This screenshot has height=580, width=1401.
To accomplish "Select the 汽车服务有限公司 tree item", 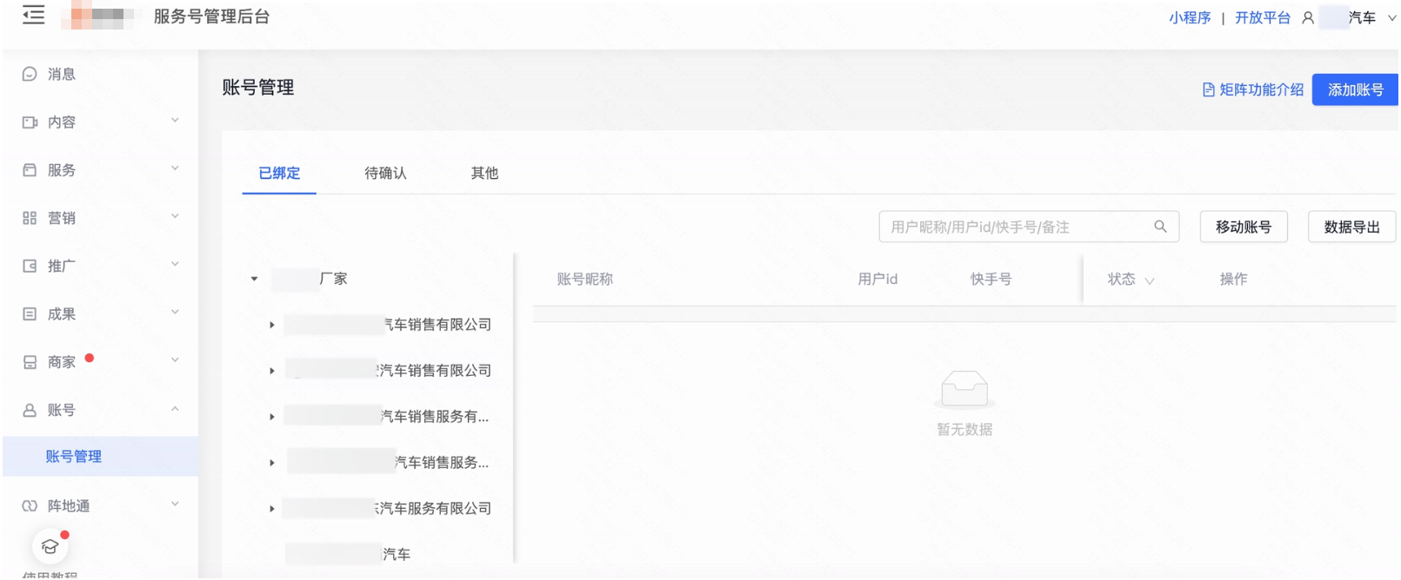I will point(387,509).
